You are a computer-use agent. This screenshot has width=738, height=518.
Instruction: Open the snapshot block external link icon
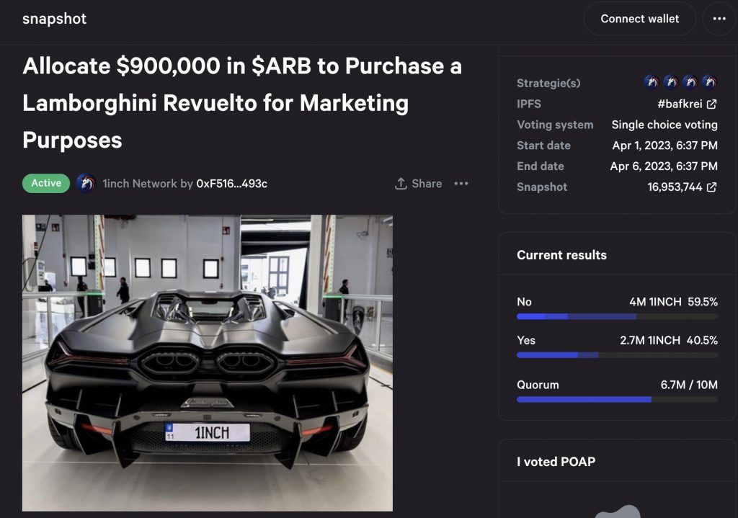point(712,187)
